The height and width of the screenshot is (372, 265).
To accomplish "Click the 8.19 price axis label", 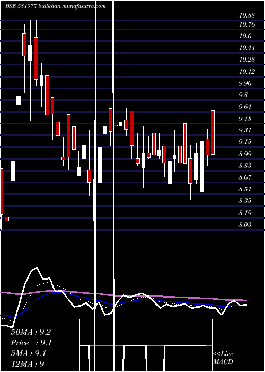I will point(245,213).
